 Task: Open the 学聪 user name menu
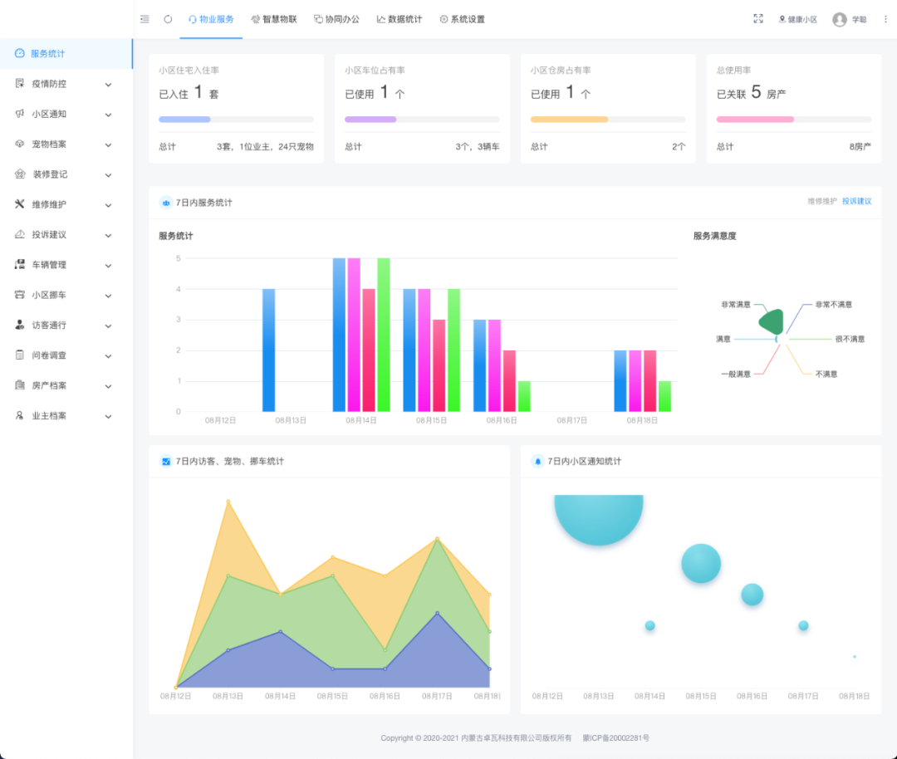click(x=860, y=19)
